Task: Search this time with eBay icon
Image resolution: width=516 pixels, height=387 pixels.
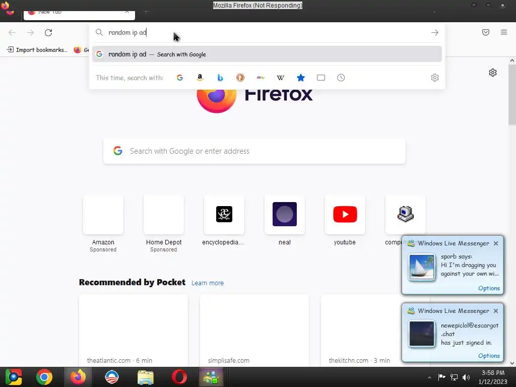Action: tap(261, 78)
